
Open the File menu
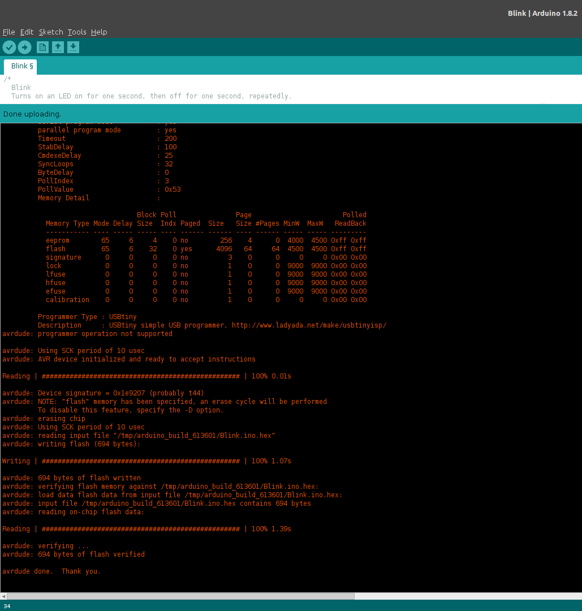tap(8, 32)
